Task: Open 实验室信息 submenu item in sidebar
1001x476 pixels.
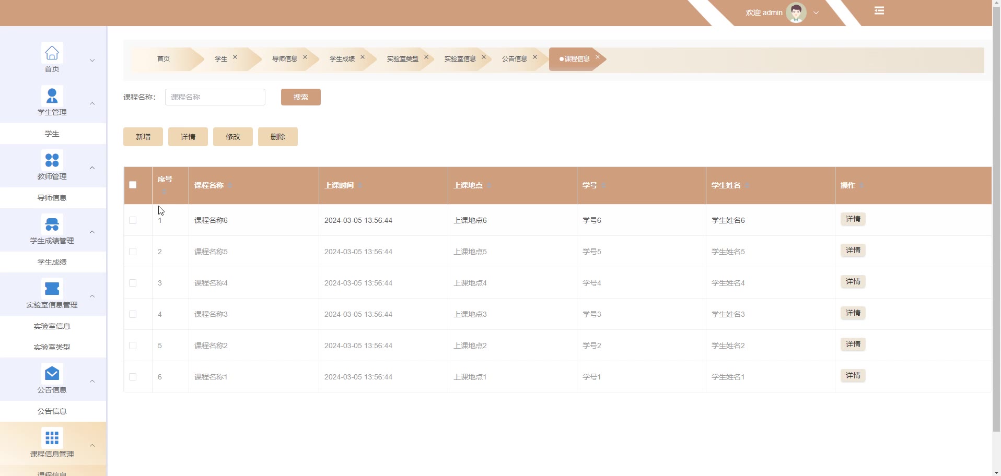Action: click(52, 326)
